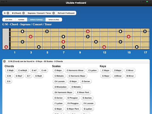Image resolution: width=152 pixels, height=114 pixels.
Task: Open the Soprano / Concert / Tenor tuning selector
Action: coord(41,13)
